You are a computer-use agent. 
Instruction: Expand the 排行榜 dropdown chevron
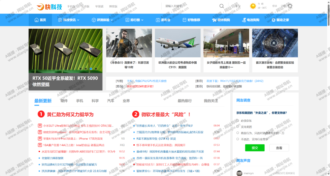[x=142, y=20]
